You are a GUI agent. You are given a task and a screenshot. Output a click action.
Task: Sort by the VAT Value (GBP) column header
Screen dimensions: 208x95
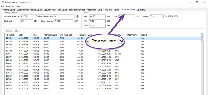coord(68,35)
